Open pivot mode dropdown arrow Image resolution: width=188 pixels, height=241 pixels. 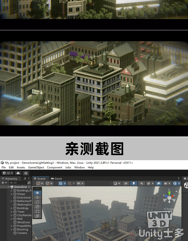tap(42, 183)
